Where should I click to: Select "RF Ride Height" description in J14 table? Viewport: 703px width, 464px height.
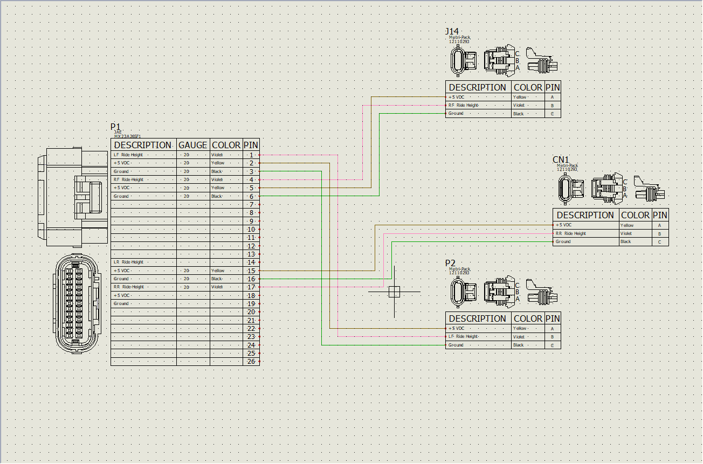tap(464, 106)
